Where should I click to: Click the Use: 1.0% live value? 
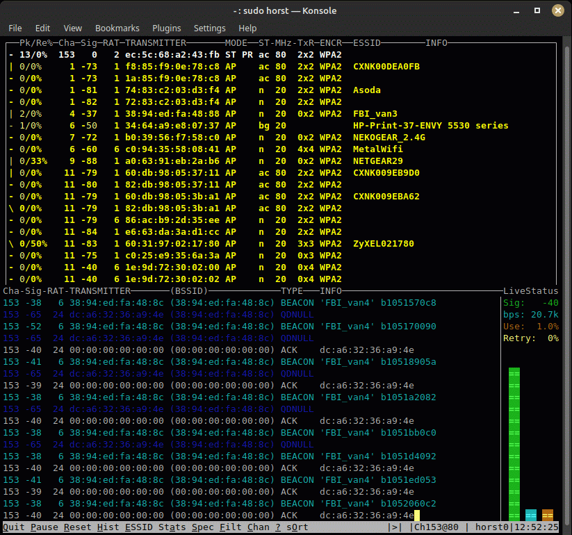tap(531, 327)
